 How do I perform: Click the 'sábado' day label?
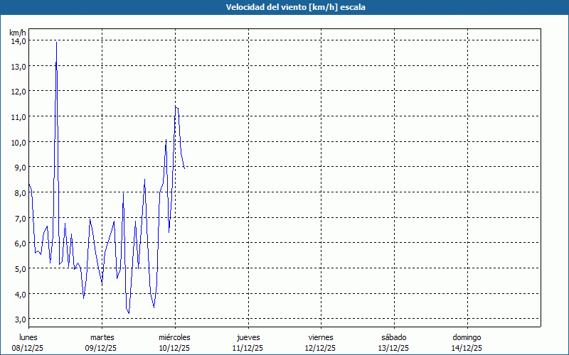[394, 337]
